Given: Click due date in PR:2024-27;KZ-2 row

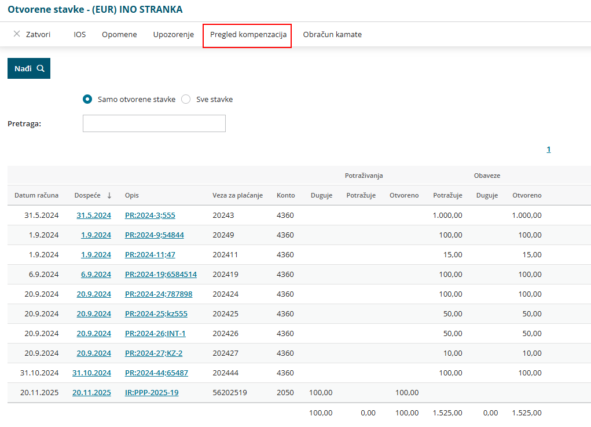Looking at the screenshot, I should pos(94,353).
